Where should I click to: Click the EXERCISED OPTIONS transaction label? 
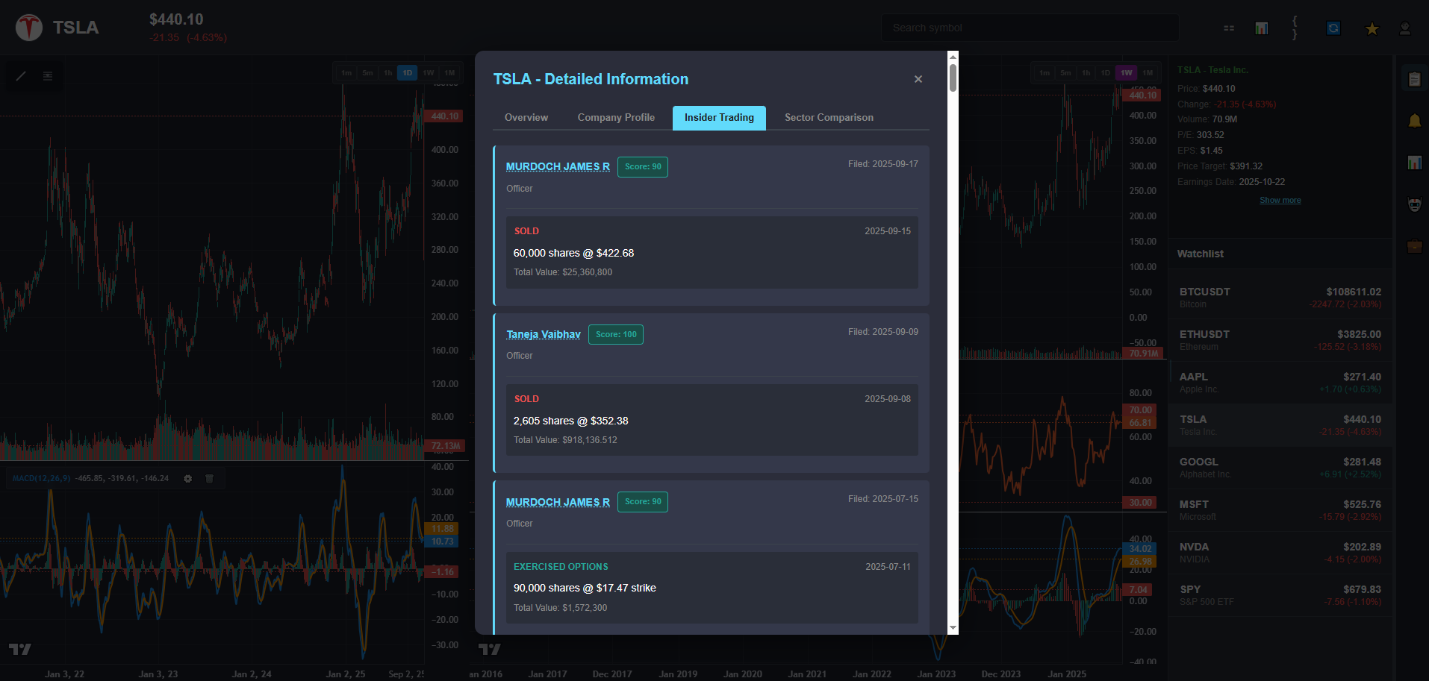click(x=561, y=567)
